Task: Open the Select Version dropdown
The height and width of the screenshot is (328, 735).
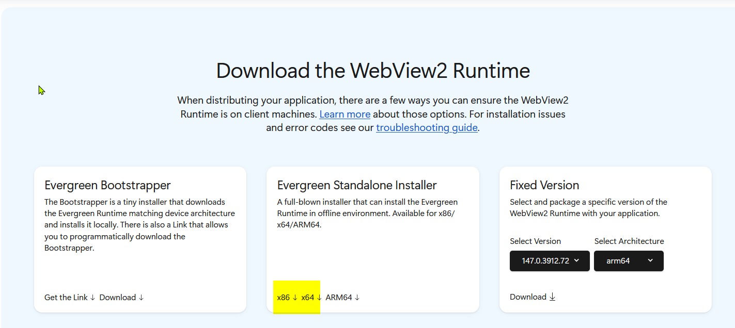Action: click(549, 261)
